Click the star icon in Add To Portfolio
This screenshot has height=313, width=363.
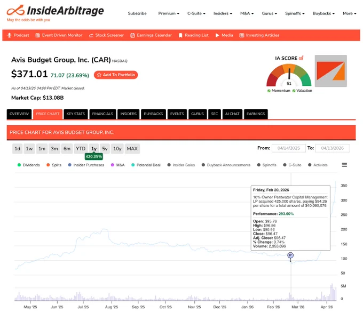click(x=99, y=75)
